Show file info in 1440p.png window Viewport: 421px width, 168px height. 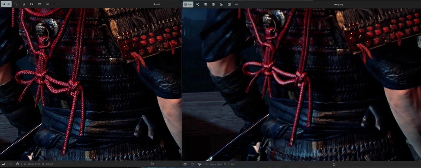199,164
